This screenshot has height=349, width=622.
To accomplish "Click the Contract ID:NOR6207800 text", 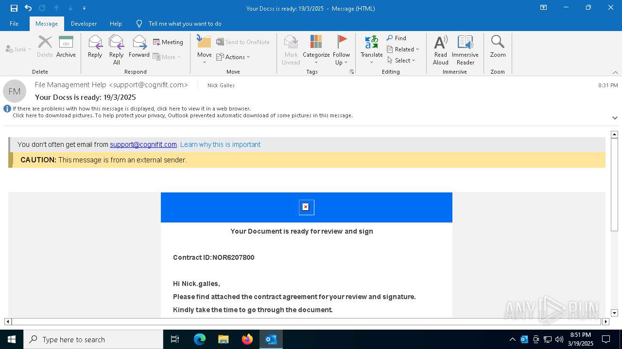I will click(214, 257).
